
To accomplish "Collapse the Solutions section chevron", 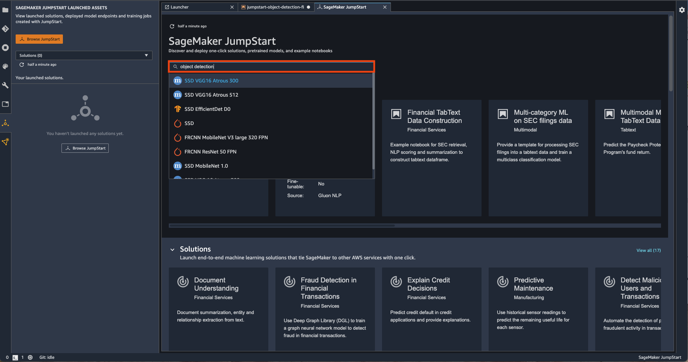I will tap(172, 250).
